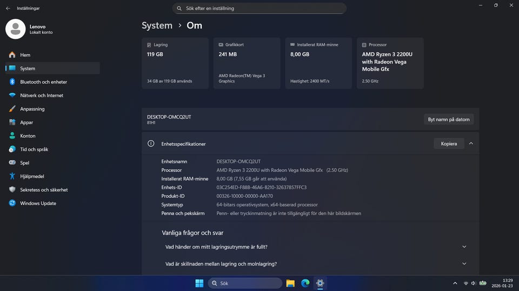Click the System breadcrumb link
519x291 pixels.
click(x=157, y=25)
